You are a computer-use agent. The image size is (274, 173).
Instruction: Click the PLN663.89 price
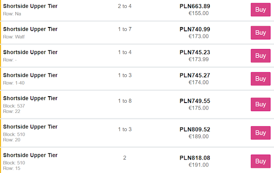coord(195,6)
